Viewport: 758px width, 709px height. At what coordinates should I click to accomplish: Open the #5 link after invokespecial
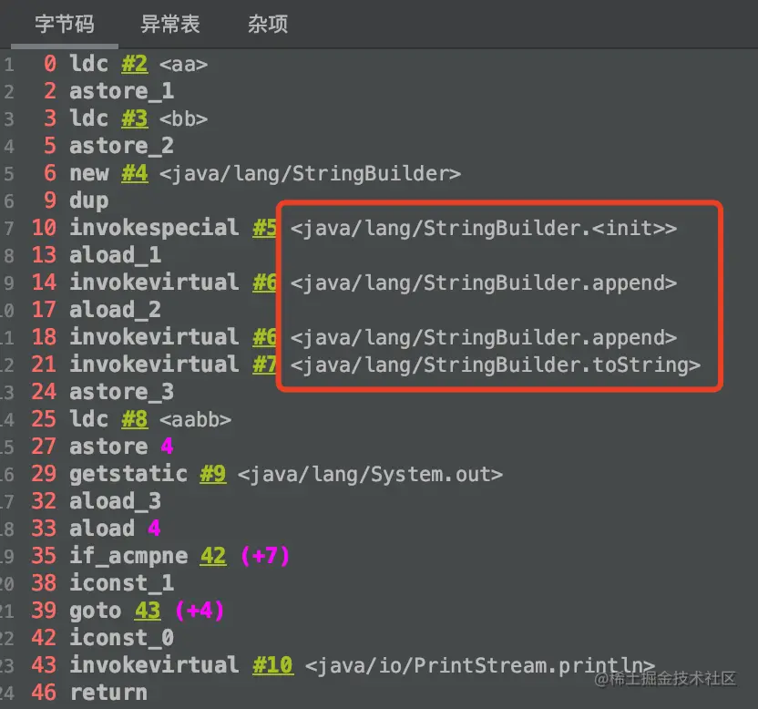(x=264, y=228)
